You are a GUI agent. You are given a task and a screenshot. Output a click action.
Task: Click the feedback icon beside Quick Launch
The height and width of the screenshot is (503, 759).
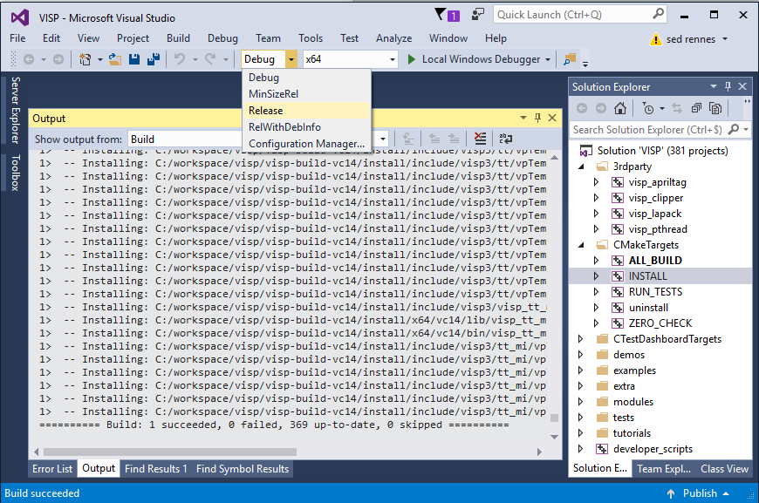[479, 15]
